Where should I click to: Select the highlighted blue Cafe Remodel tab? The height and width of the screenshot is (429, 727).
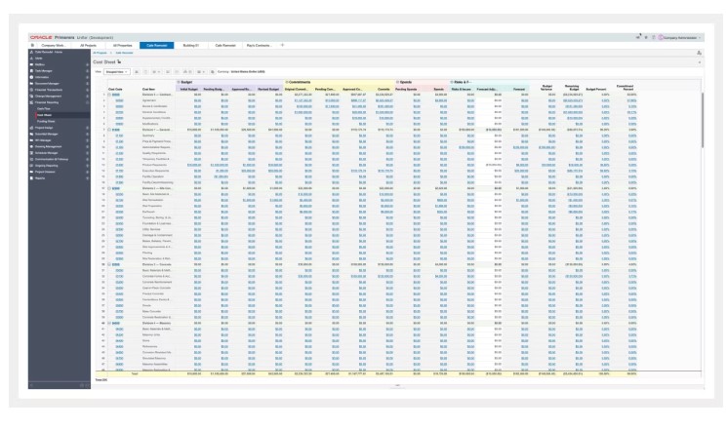[x=157, y=46]
